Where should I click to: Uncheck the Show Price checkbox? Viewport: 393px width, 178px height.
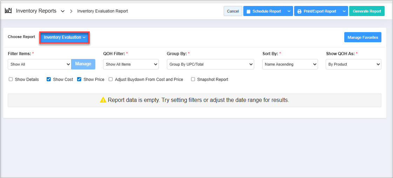click(79, 80)
